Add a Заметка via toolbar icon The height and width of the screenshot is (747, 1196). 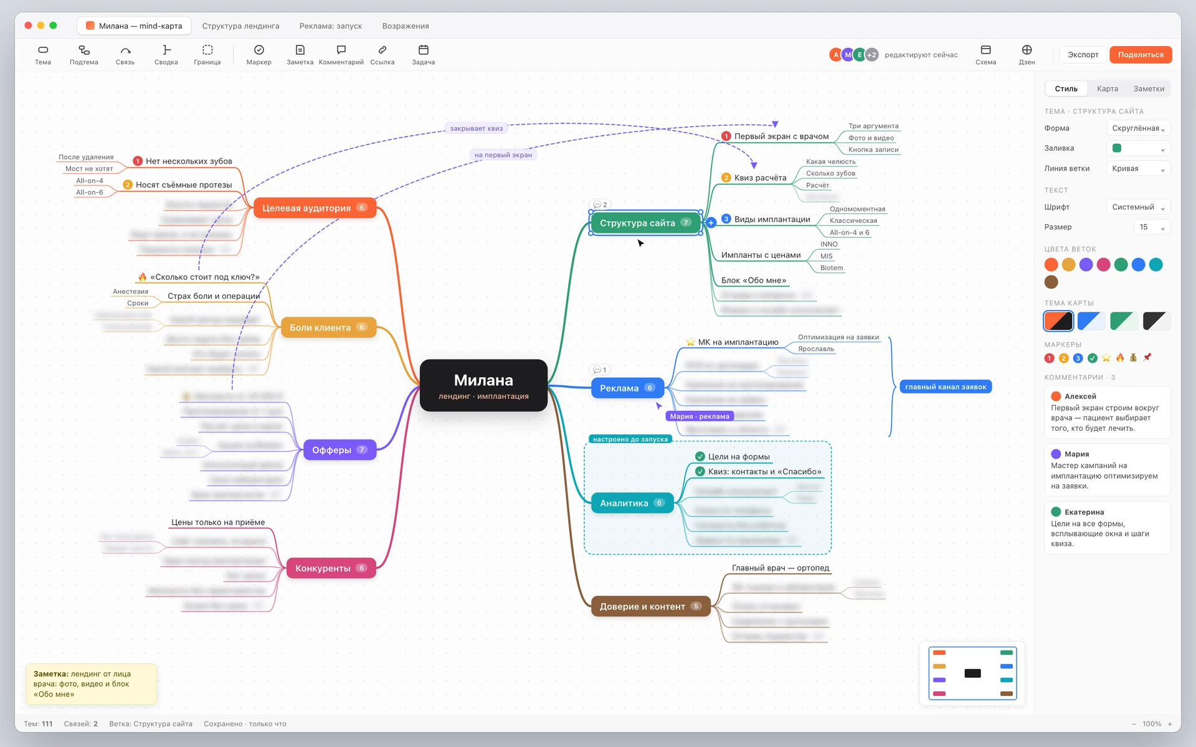[300, 55]
